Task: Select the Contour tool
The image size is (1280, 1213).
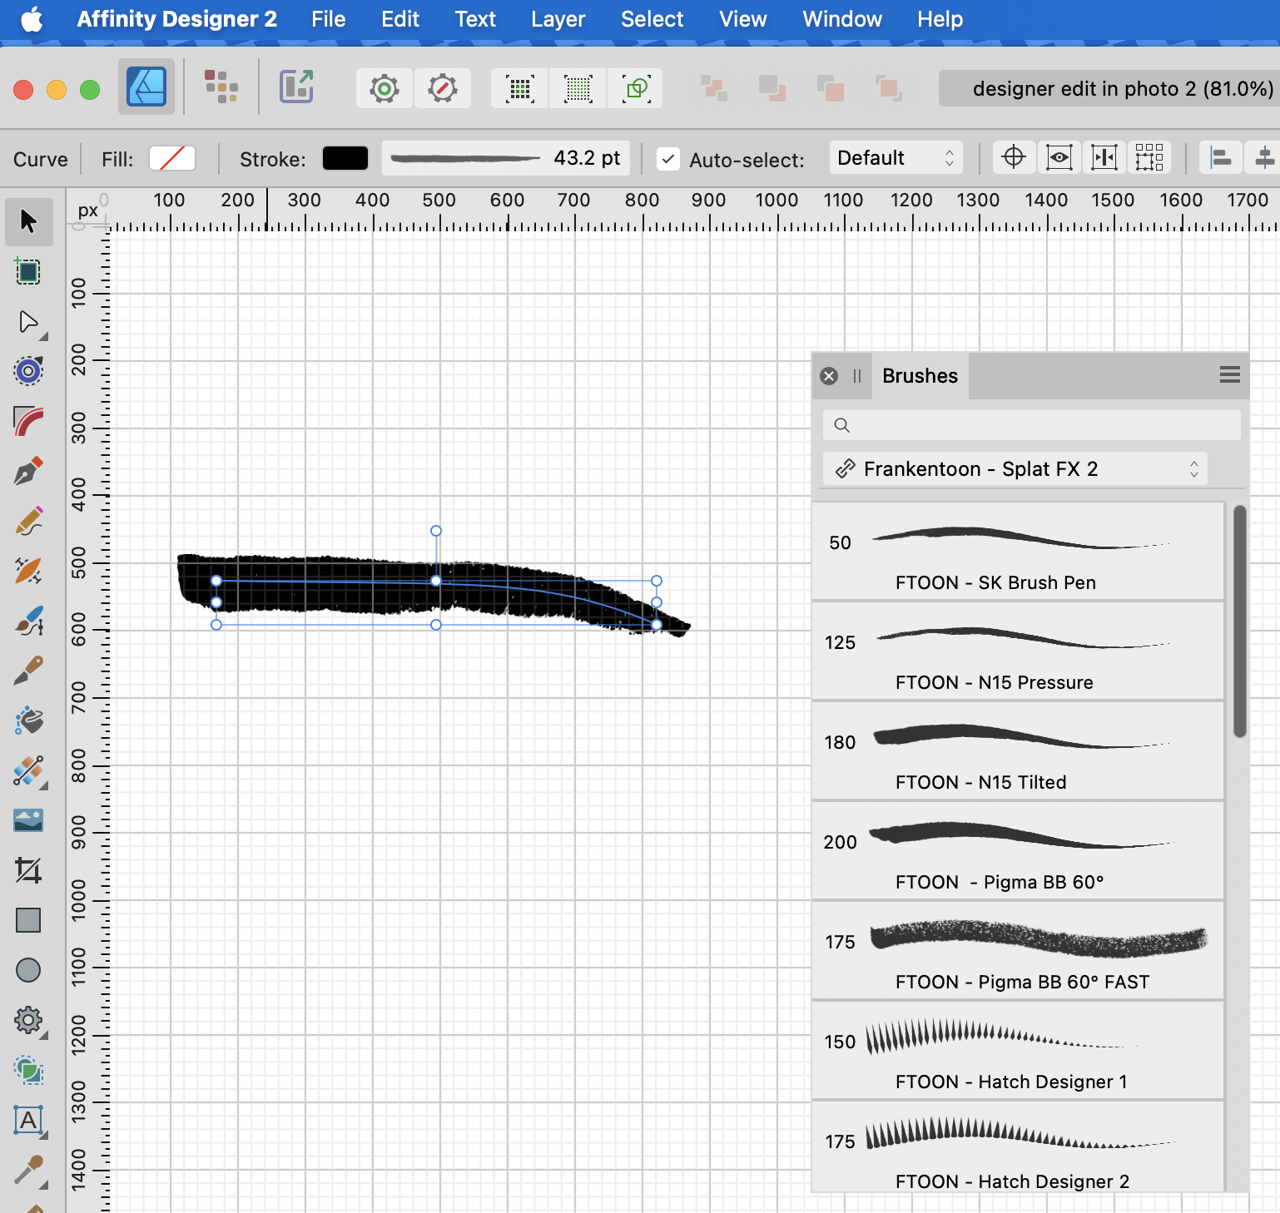Action: [x=28, y=371]
